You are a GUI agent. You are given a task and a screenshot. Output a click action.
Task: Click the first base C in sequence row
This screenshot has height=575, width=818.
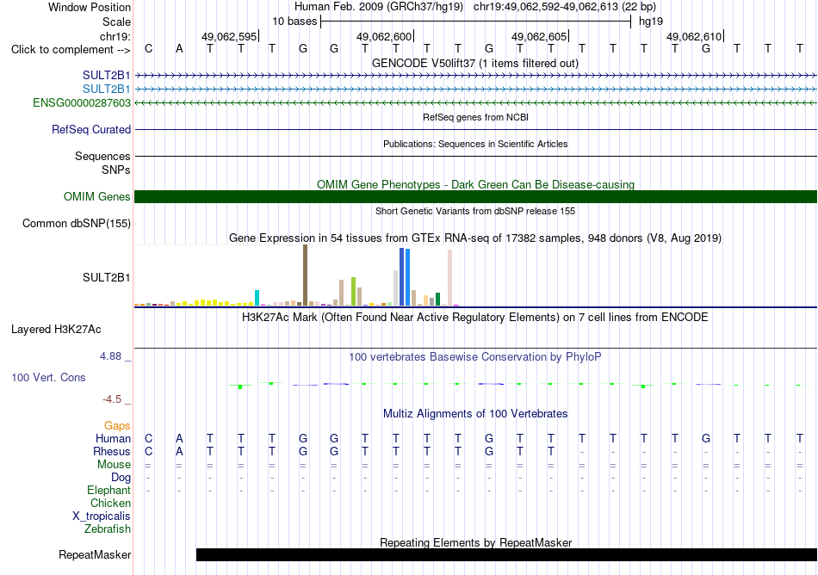(x=149, y=48)
